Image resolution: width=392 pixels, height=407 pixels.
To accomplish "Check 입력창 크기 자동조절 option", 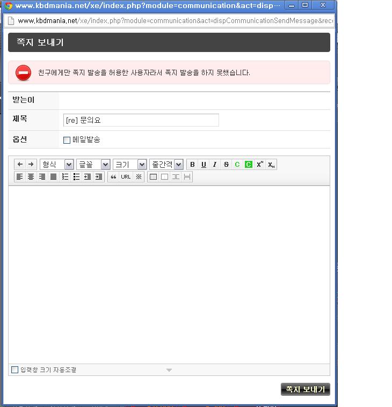I will tap(15, 369).
